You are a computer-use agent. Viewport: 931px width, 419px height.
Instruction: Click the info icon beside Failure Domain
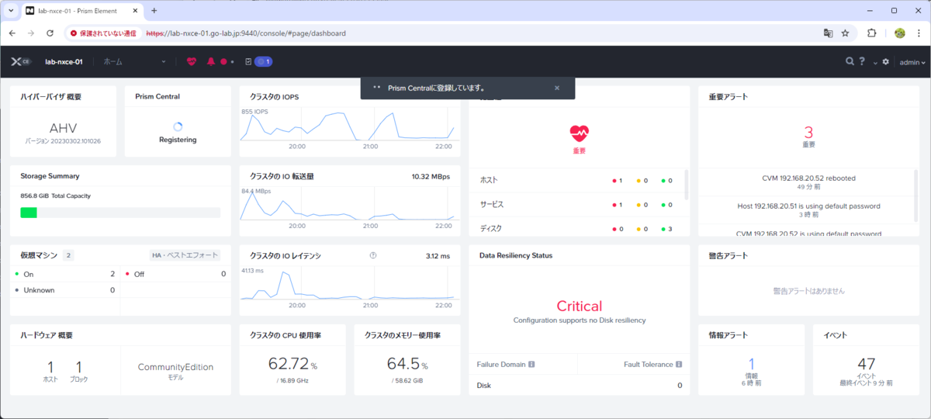tap(531, 364)
